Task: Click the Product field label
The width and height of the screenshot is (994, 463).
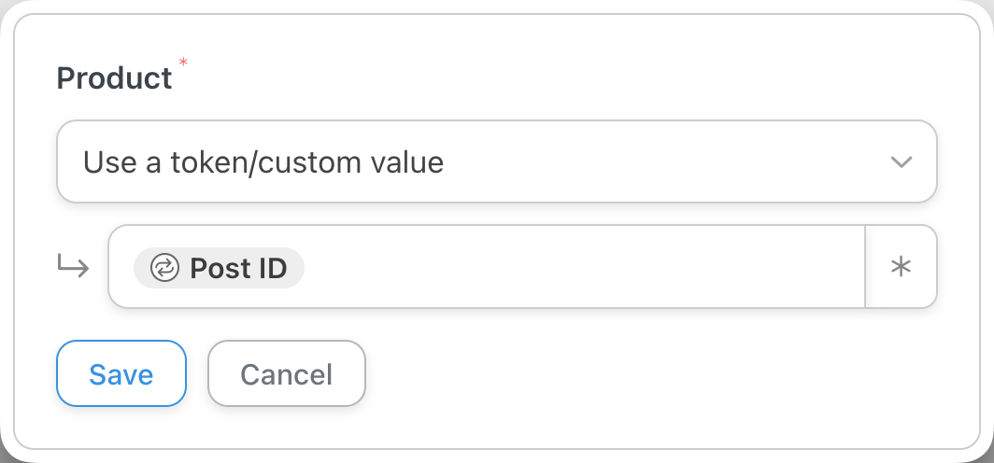Action: (x=114, y=77)
